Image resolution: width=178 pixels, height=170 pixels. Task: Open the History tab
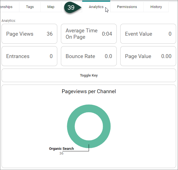pos(156,7)
